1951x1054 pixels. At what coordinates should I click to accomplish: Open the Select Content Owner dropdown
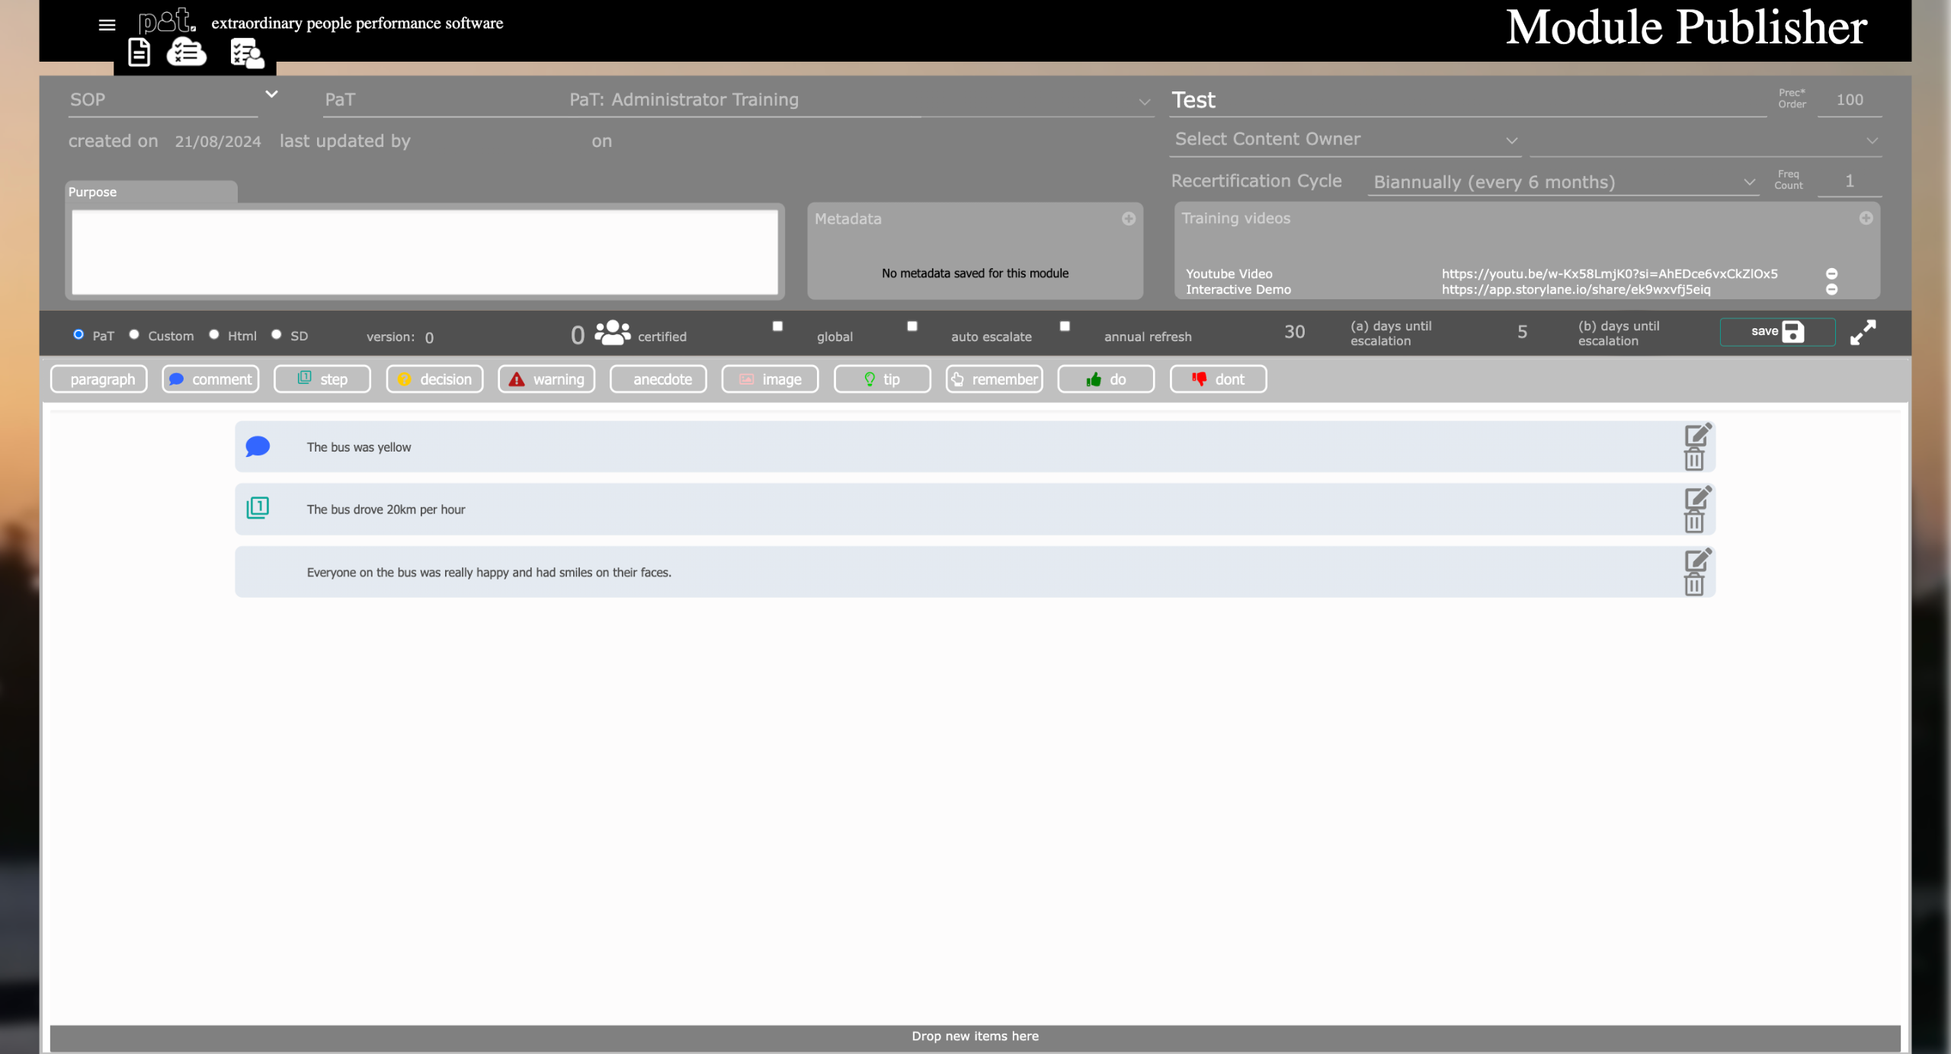(x=1344, y=140)
